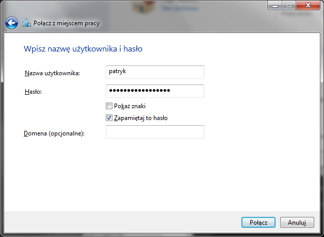Click the username field containing patryk
The width and height of the screenshot is (324, 237).
(x=155, y=72)
